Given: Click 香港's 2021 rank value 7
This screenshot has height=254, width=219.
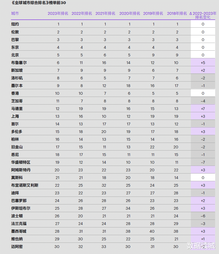Looking at the screenshot, I should pos(105,93).
